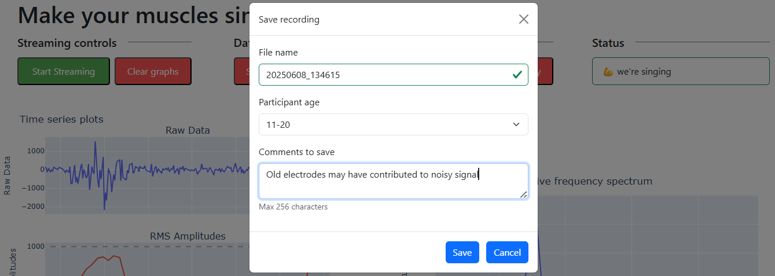This screenshot has width=775, height=276.
Task: Click the Participant age label
Action: (x=289, y=102)
